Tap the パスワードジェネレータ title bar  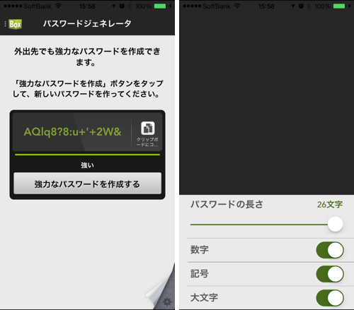[87, 23]
